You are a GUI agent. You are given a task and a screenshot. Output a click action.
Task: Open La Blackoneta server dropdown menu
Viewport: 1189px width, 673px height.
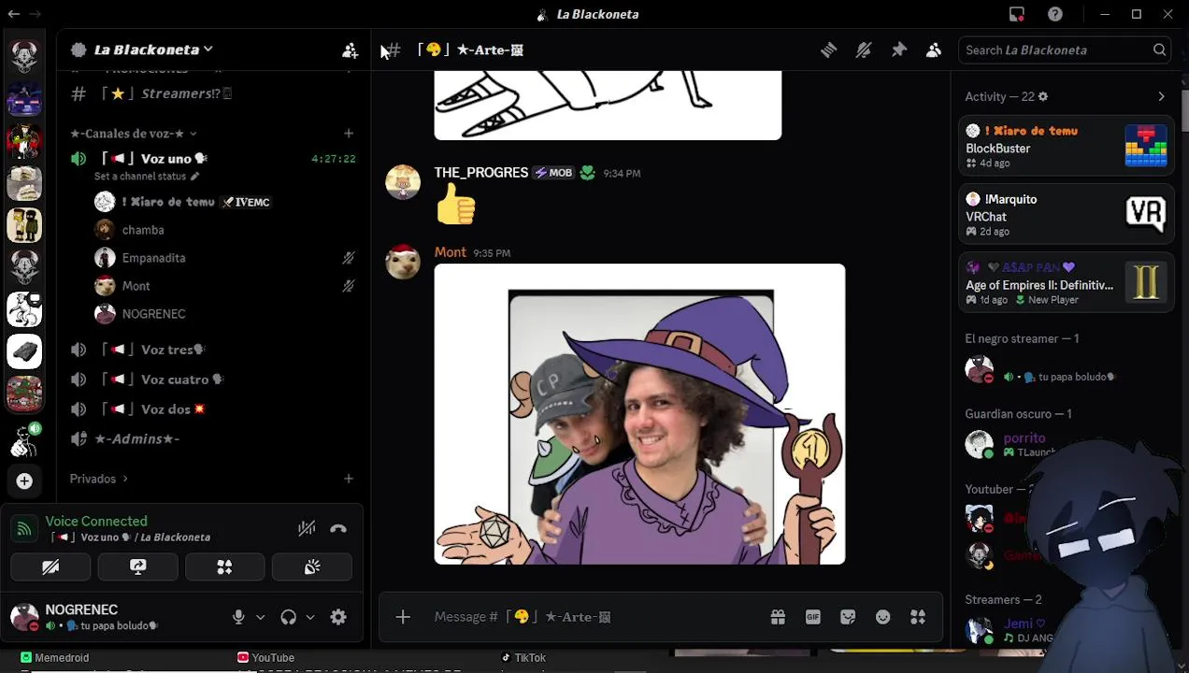click(x=153, y=50)
